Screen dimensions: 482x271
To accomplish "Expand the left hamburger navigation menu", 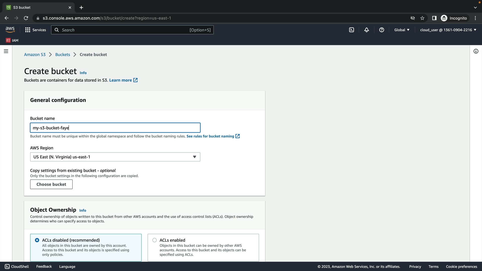I will point(6,51).
